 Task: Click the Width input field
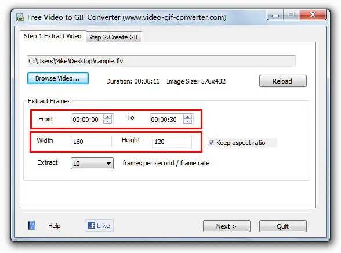[x=91, y=142]
